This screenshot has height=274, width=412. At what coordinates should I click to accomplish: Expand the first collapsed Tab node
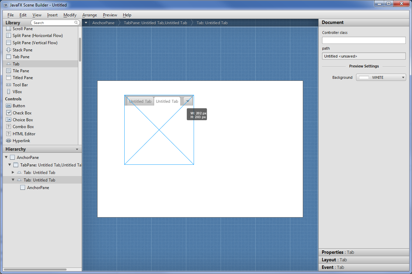tap(13, 172)
